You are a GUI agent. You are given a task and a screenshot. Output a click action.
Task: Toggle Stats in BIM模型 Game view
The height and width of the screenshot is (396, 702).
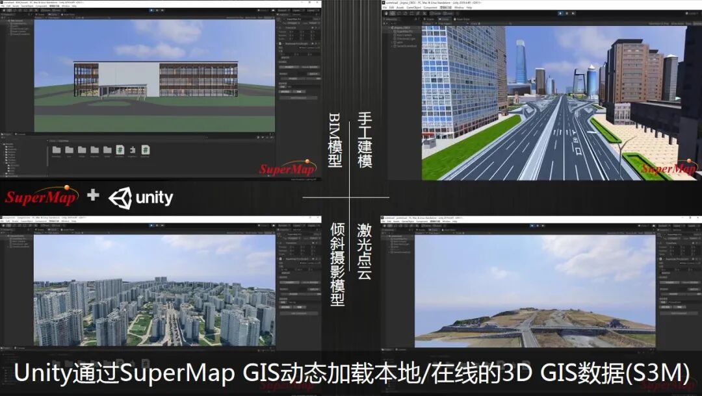click(x=259, y=18)
